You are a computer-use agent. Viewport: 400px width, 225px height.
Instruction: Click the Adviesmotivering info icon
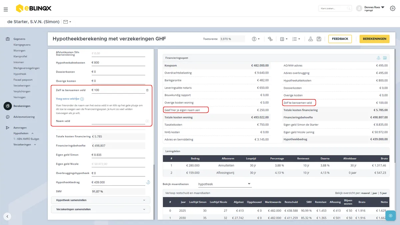[x=7, y=117]
